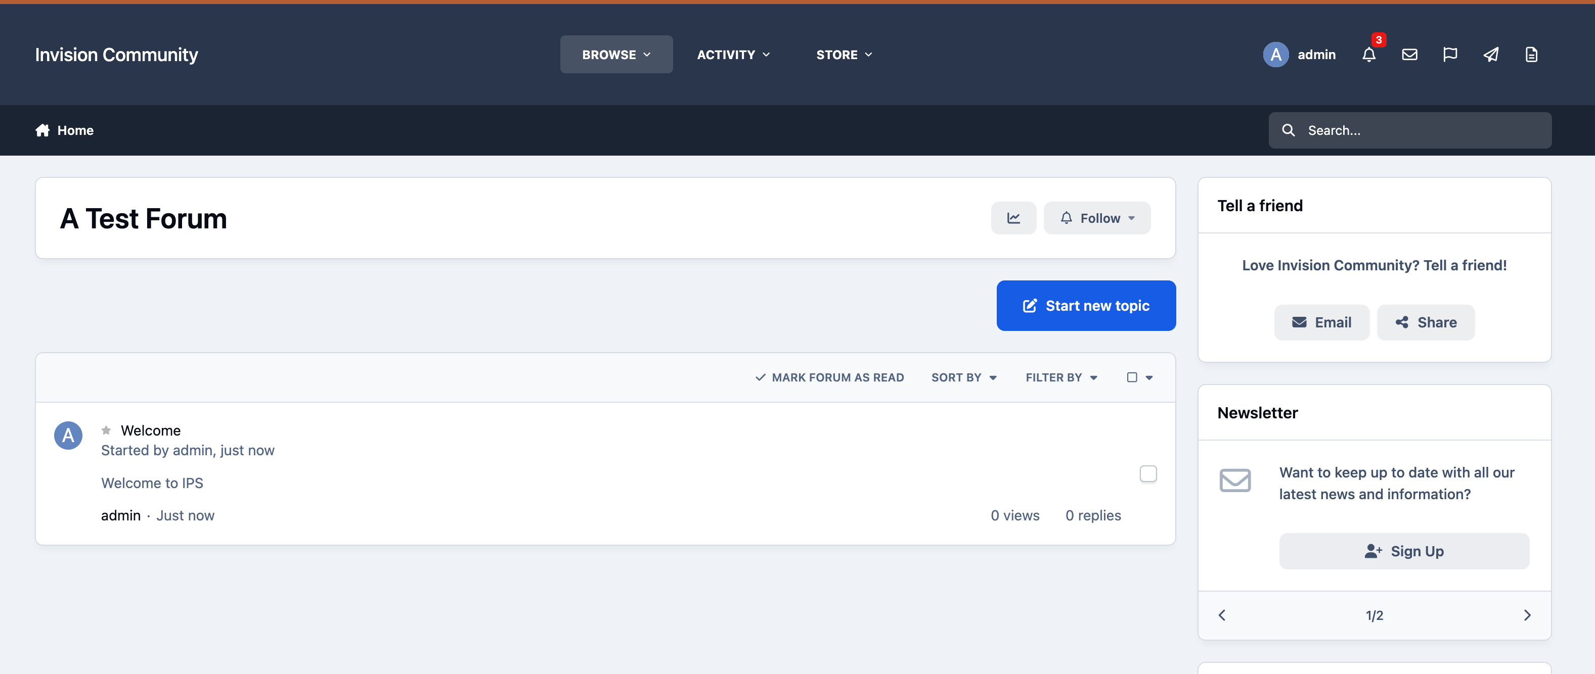Click the Invision Community site title
This screenshot has height=674, width=1595.
[116, 55]
